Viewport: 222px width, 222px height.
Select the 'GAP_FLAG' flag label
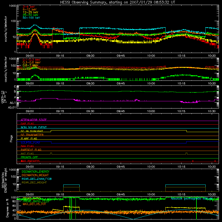click(27, 123)
